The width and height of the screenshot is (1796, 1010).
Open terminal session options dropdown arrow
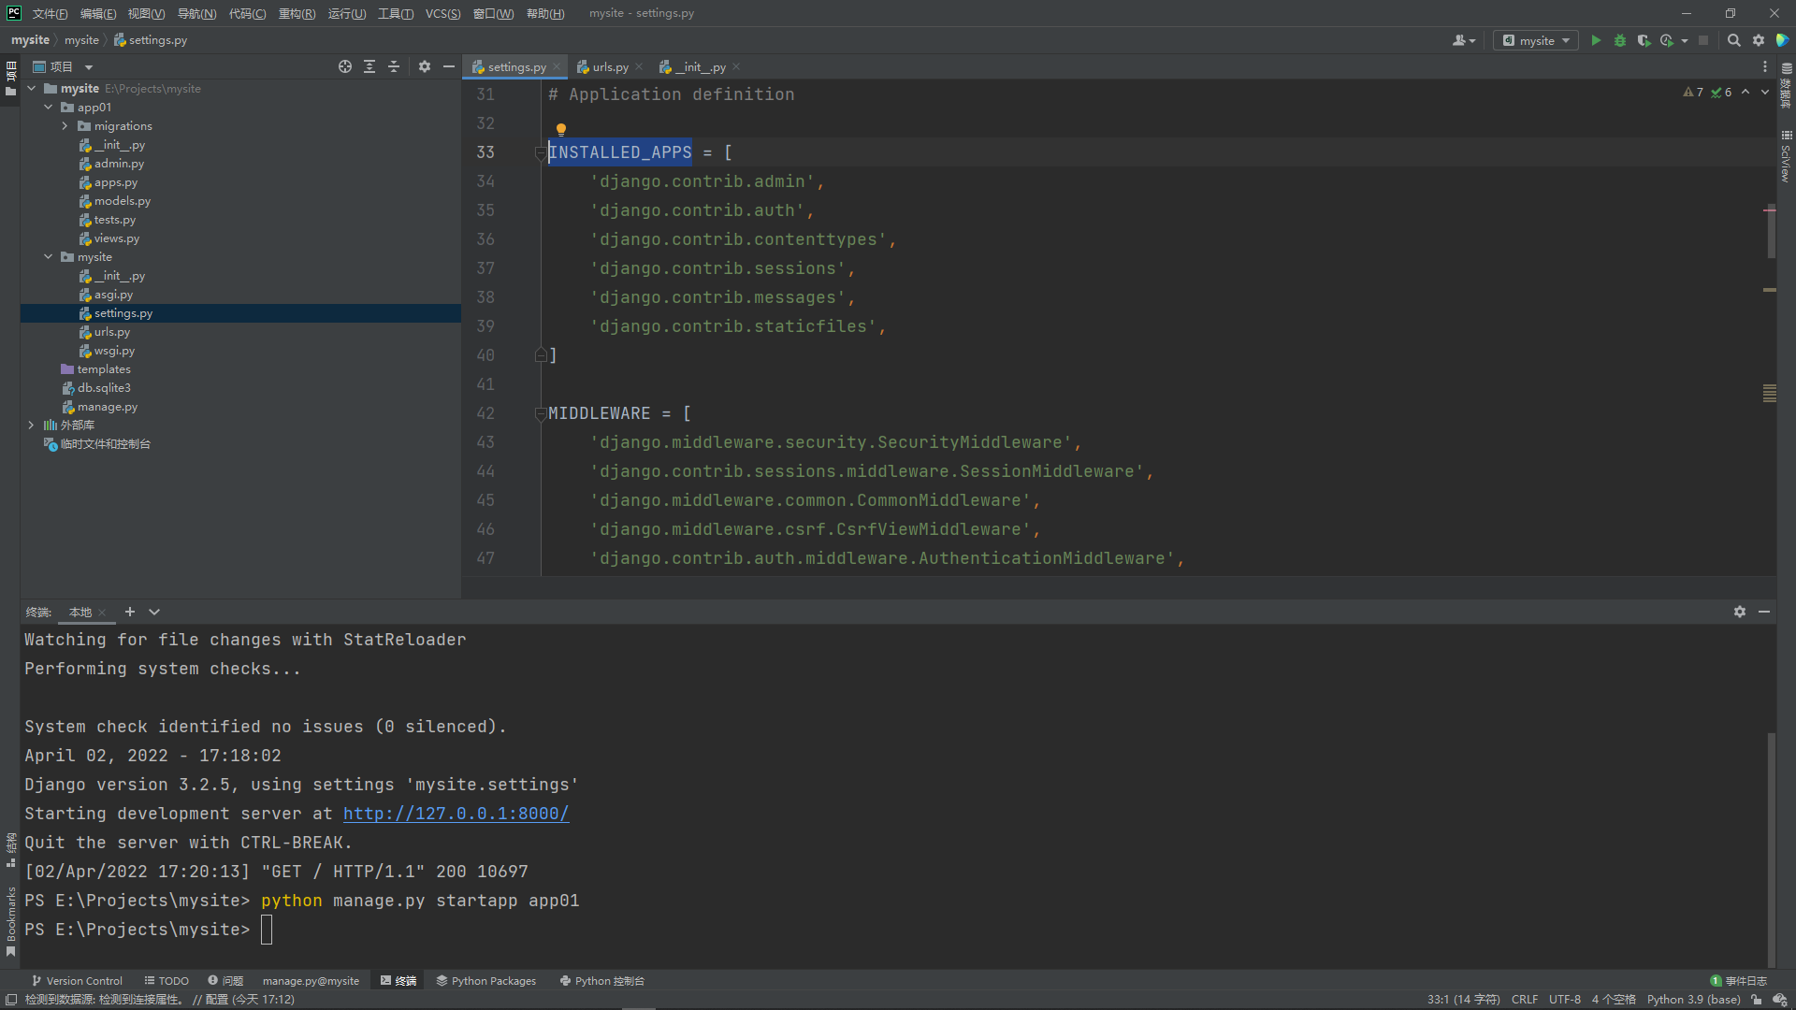[154, 612]
